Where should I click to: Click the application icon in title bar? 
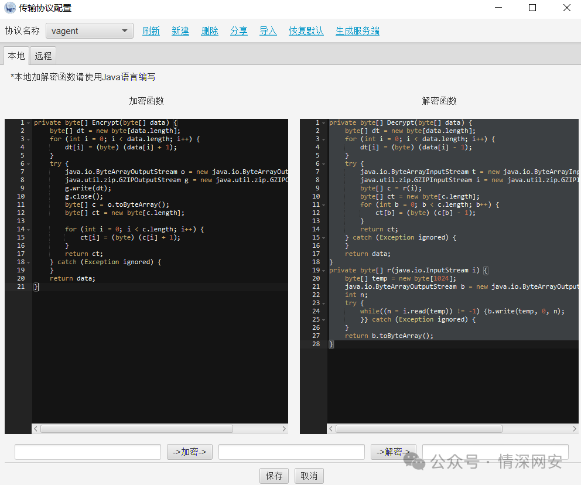(9, 8)
